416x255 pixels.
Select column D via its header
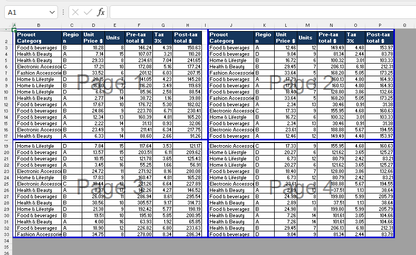[93, 25]
